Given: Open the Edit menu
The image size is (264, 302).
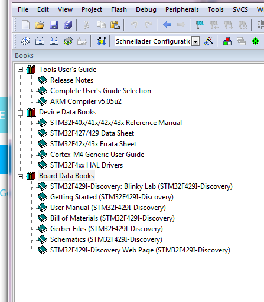Looking at the screenshot, I should pos(43,9).
